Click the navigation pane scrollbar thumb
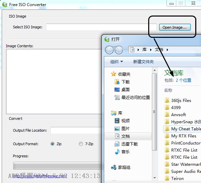 point(154,112)
